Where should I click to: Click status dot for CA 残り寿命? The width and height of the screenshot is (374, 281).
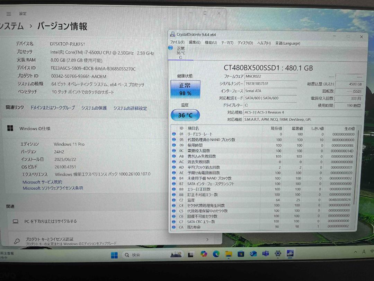(174, 227)
